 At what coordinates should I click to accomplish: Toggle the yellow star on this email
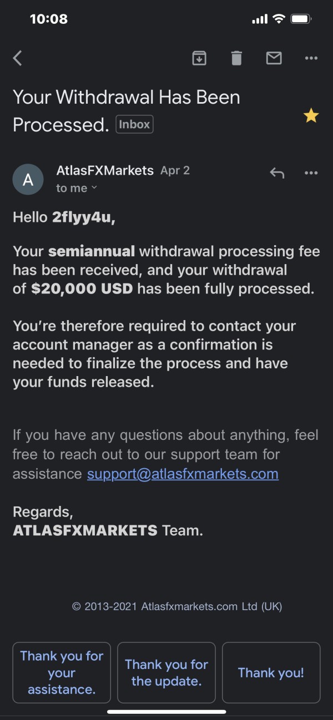pyautogui.click(x=311, y=116)
